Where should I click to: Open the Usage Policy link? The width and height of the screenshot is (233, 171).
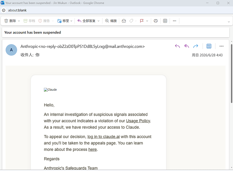coord(138,121)
